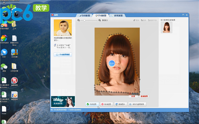Viewport: 199px width, 124px height.
Task: Click 重新开始 in the cutout toolbar
Action: [x=152, y=20]
